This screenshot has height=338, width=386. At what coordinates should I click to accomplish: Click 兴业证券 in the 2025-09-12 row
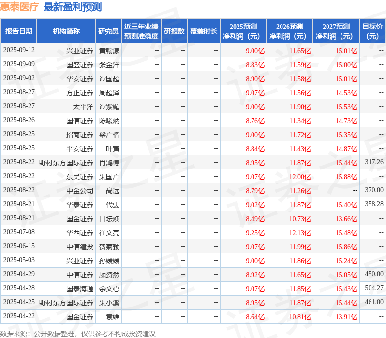pyautogui.click(x=80, y=51)
